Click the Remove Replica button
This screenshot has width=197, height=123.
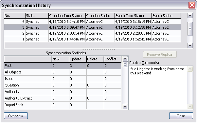click(x=160, y=54)
